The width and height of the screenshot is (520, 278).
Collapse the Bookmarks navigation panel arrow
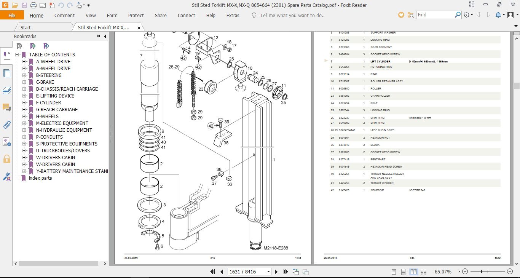[105, 37]
